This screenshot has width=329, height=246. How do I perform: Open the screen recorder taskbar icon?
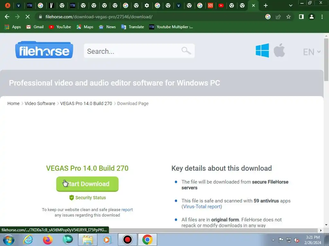[127, 240]
